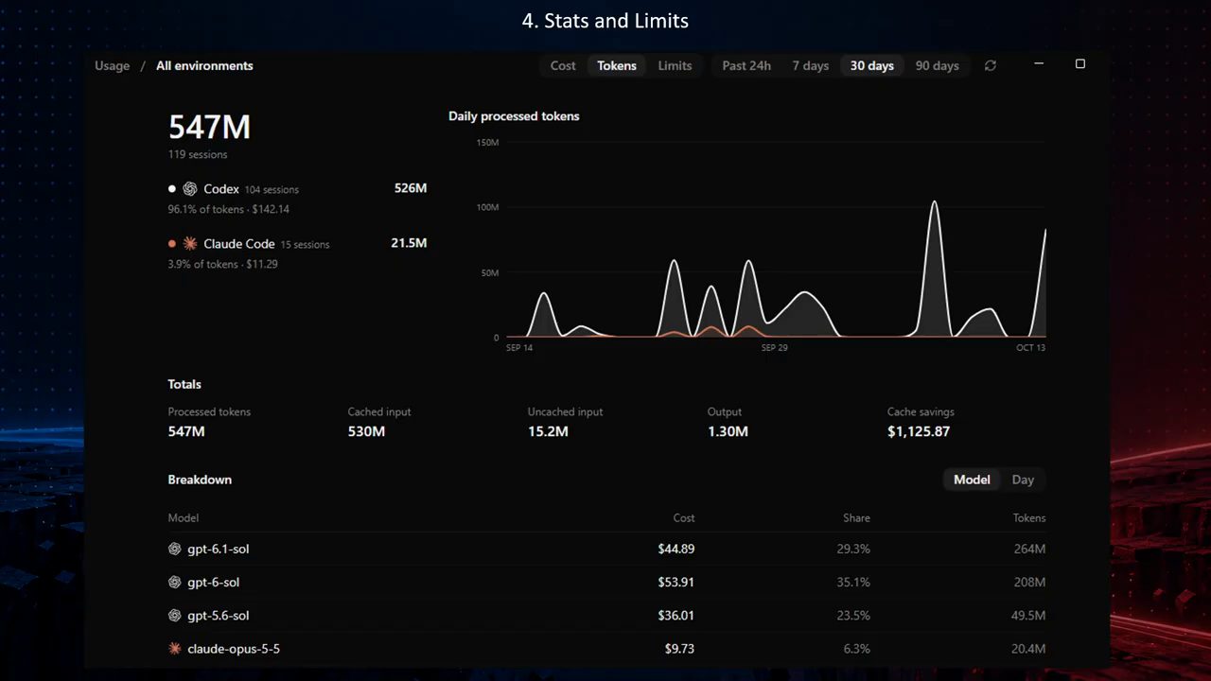Click the gpt-6-sol row name

pos(213,582)
